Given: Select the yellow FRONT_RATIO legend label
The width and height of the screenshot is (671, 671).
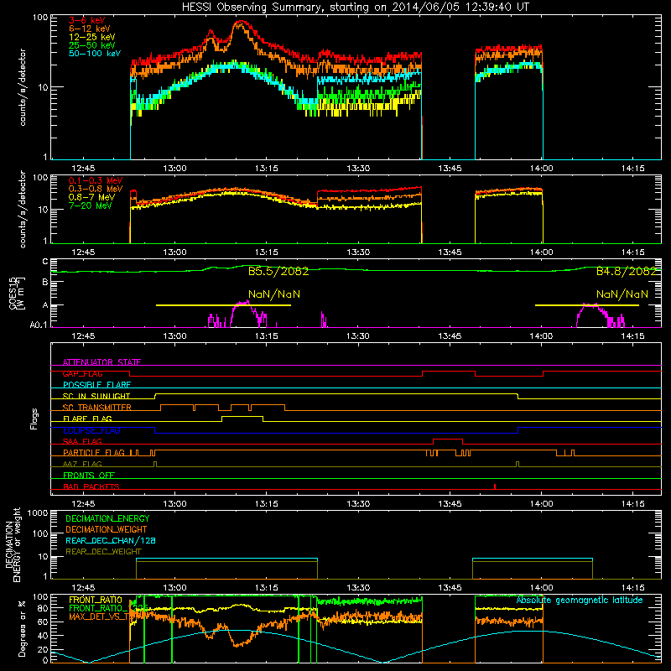Looking at the screenshot, I should click(96, 601).
